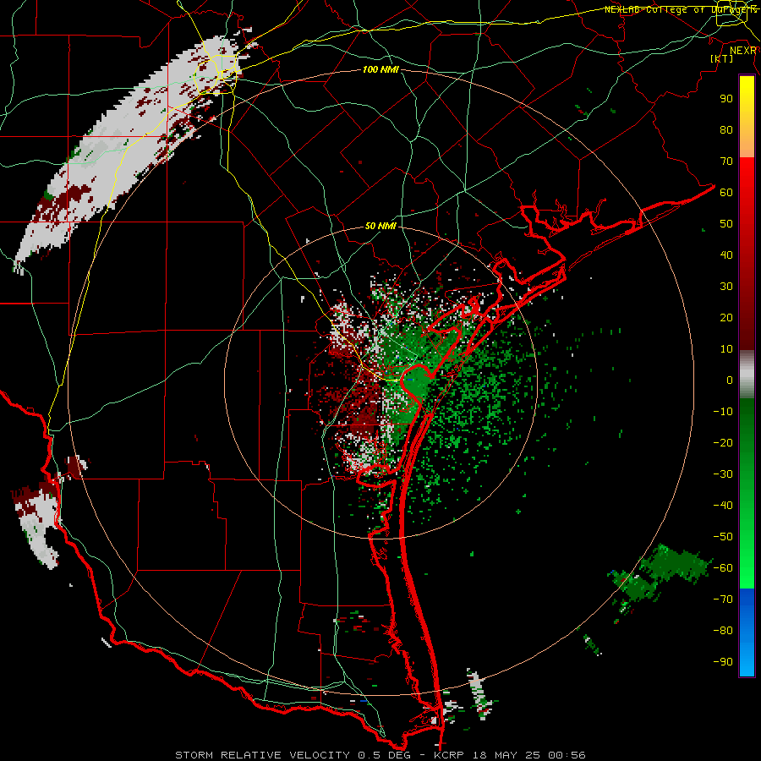Screen dimensions: 761x761
Task: Select the -10 value on velocity scale
Action: click(723, 412)
